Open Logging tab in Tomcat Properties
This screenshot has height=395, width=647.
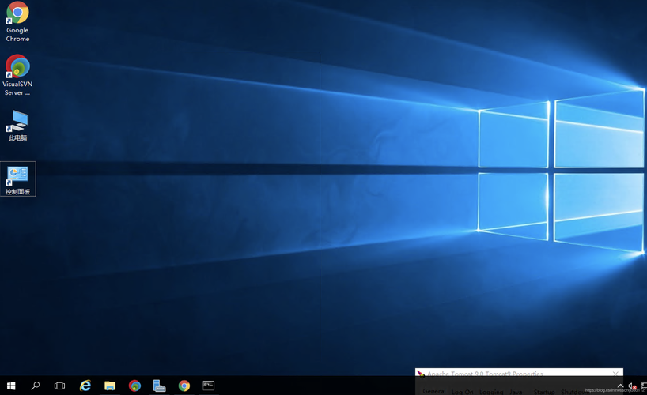click(x=491, y=391)
